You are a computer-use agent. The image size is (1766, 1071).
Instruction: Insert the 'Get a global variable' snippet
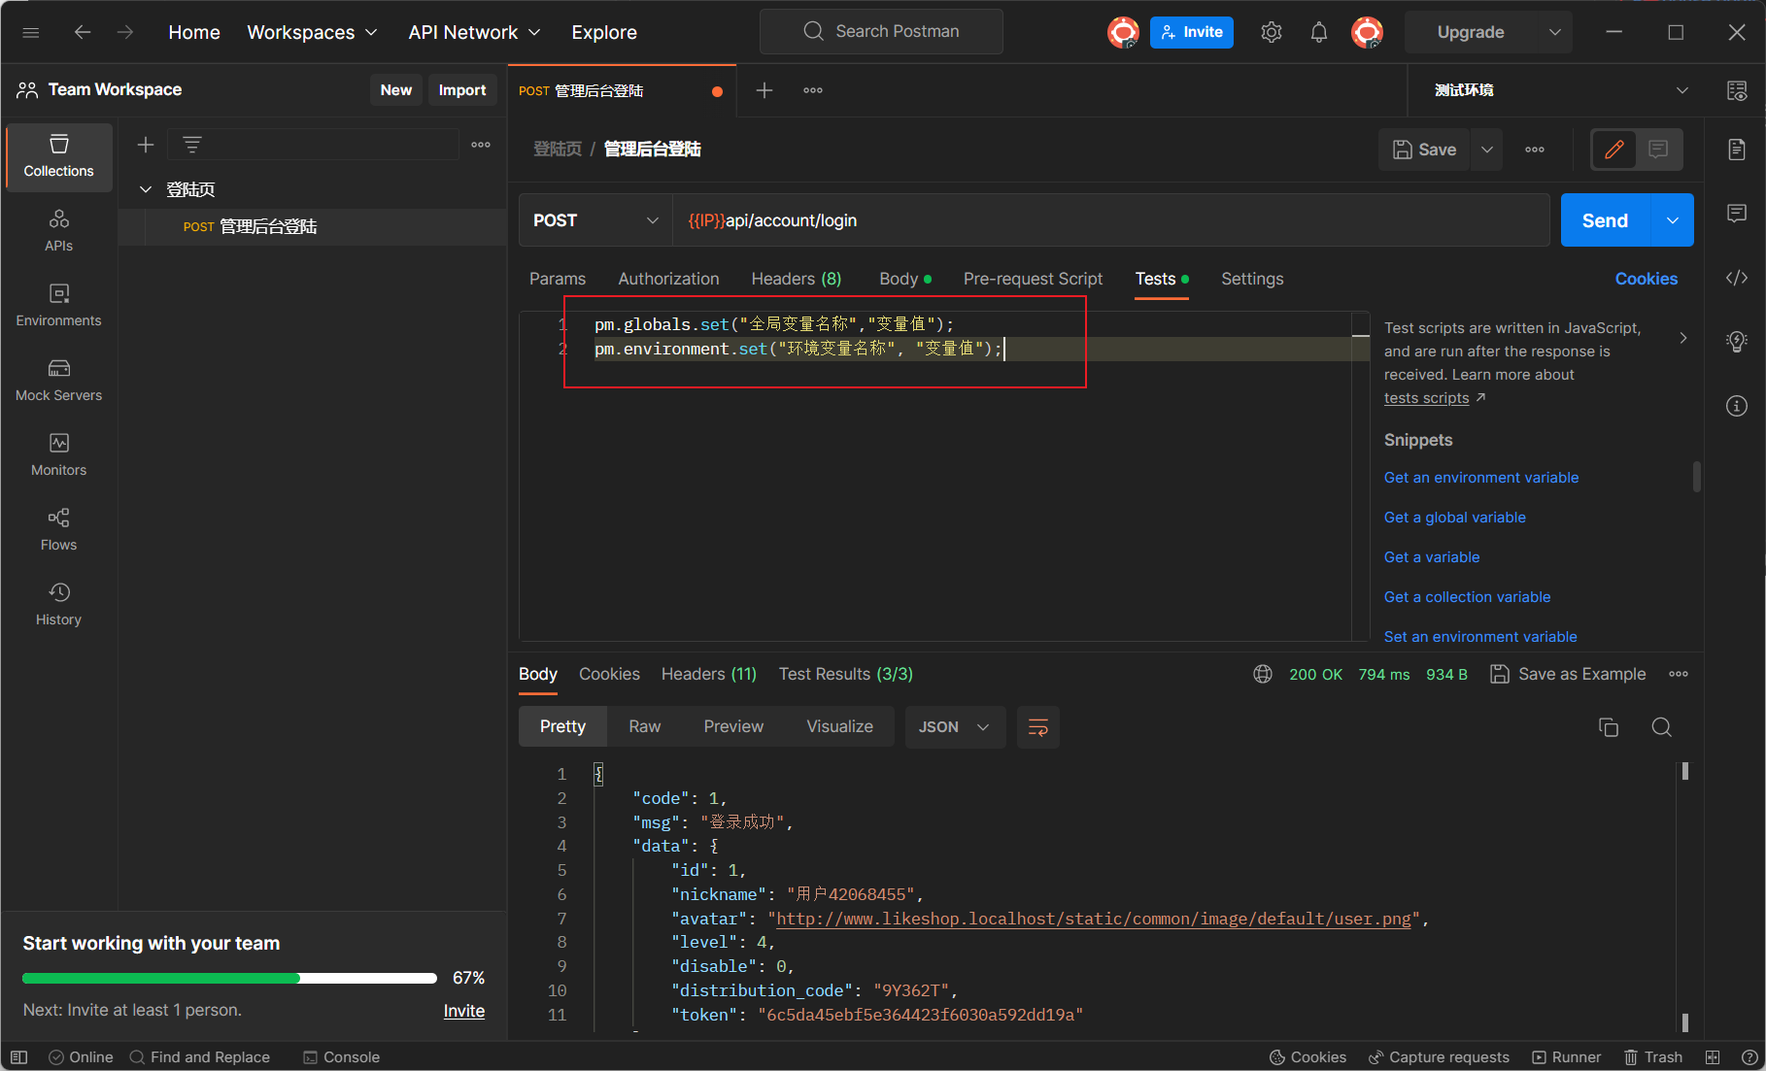click(1454, 518)
